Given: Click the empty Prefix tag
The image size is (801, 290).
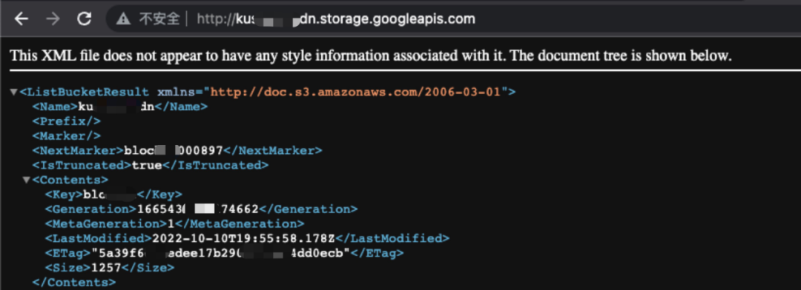Looking at the screenshot, I should click(x=67, y=121).
